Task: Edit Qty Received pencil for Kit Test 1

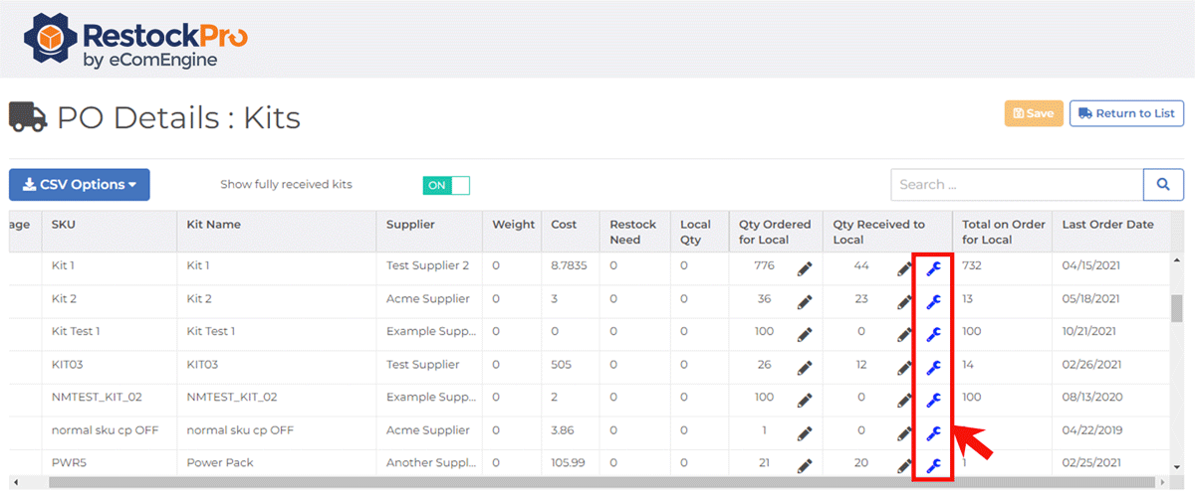Action: point(904,334)
